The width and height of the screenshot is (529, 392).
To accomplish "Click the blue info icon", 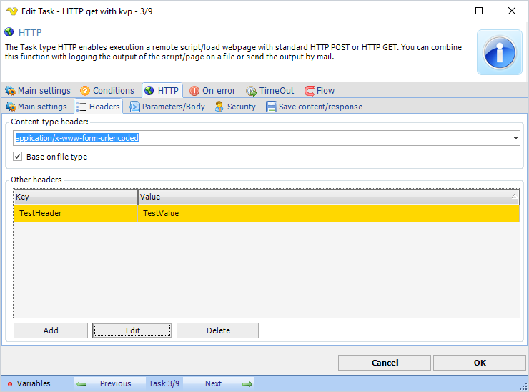I will (x=499, y=52).
